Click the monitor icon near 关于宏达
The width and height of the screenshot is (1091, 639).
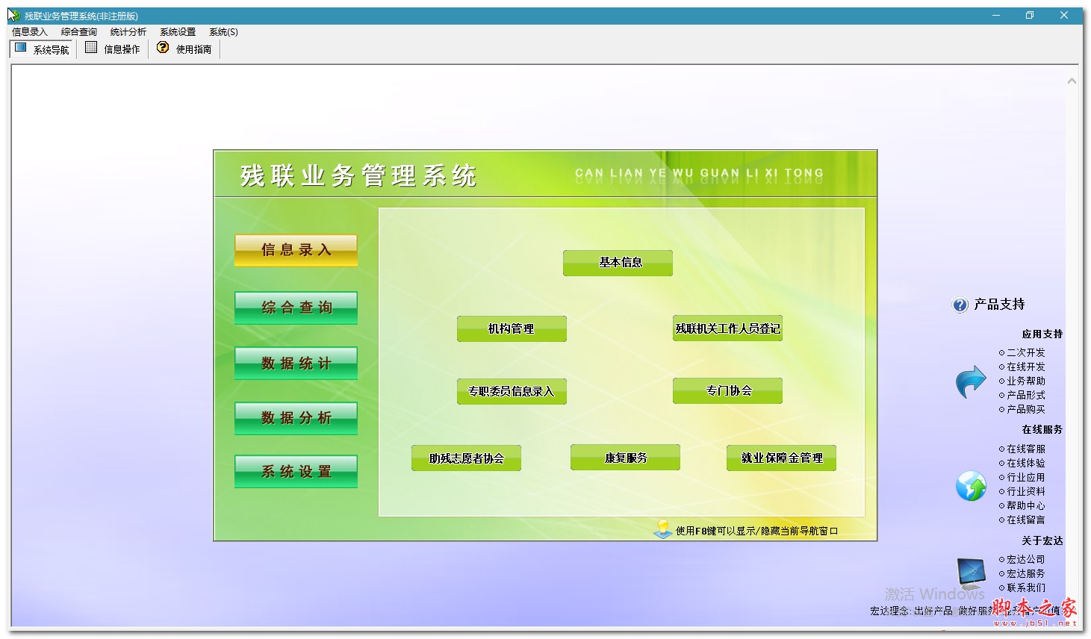coord(970,573)
